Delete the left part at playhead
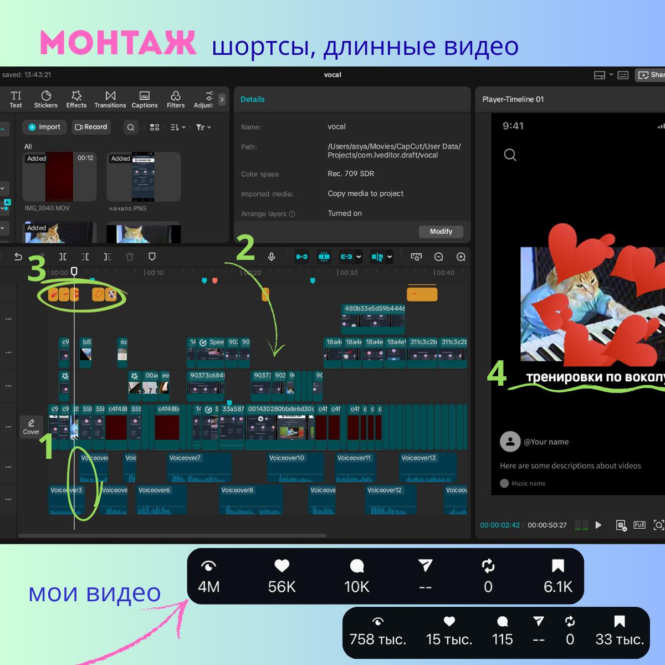Viewport: 665px width, 665px height. pyautogui.click(x=85, y=257)
